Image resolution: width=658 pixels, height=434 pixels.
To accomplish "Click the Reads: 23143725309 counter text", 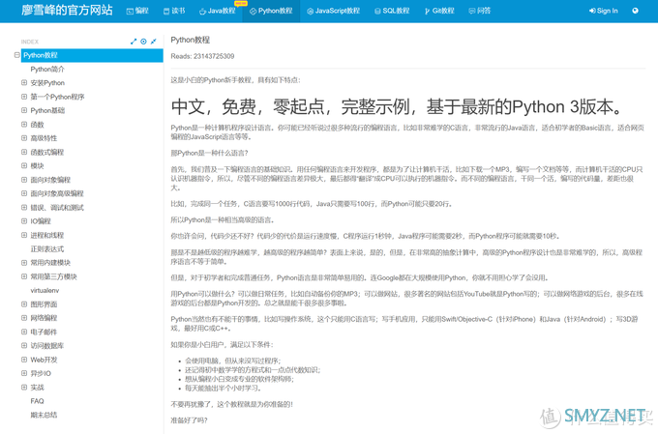I will pos(202,56).
